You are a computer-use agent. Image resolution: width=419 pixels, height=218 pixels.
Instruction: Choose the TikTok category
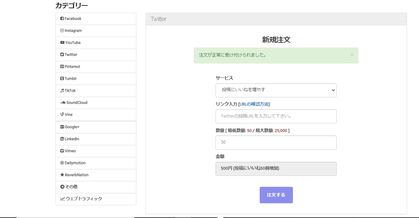click(x=96, y=90)
